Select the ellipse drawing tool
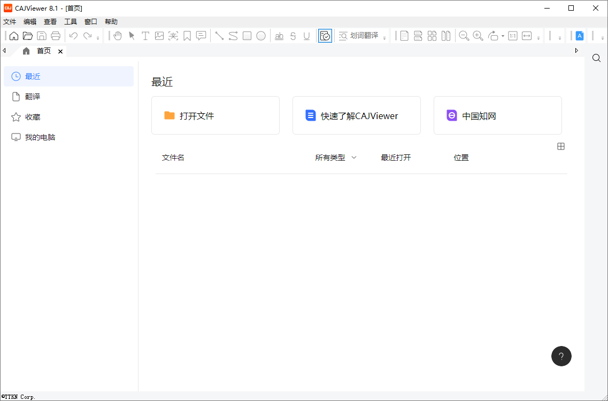This screenshot has height=401, width=608. [x=261, y=36]
